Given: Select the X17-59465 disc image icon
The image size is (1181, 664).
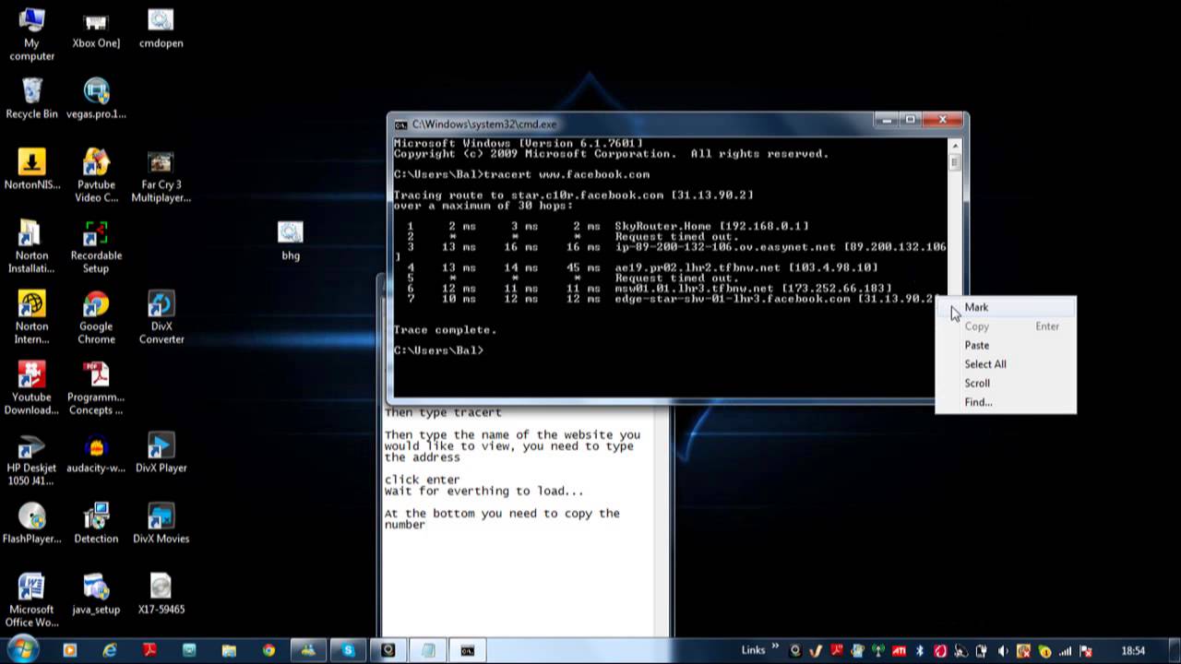Looking at the screenshot, I should click(161, 595).
